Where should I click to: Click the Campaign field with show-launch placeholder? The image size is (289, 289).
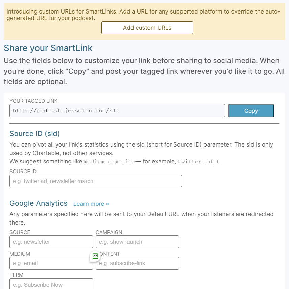tap(137, 242)
